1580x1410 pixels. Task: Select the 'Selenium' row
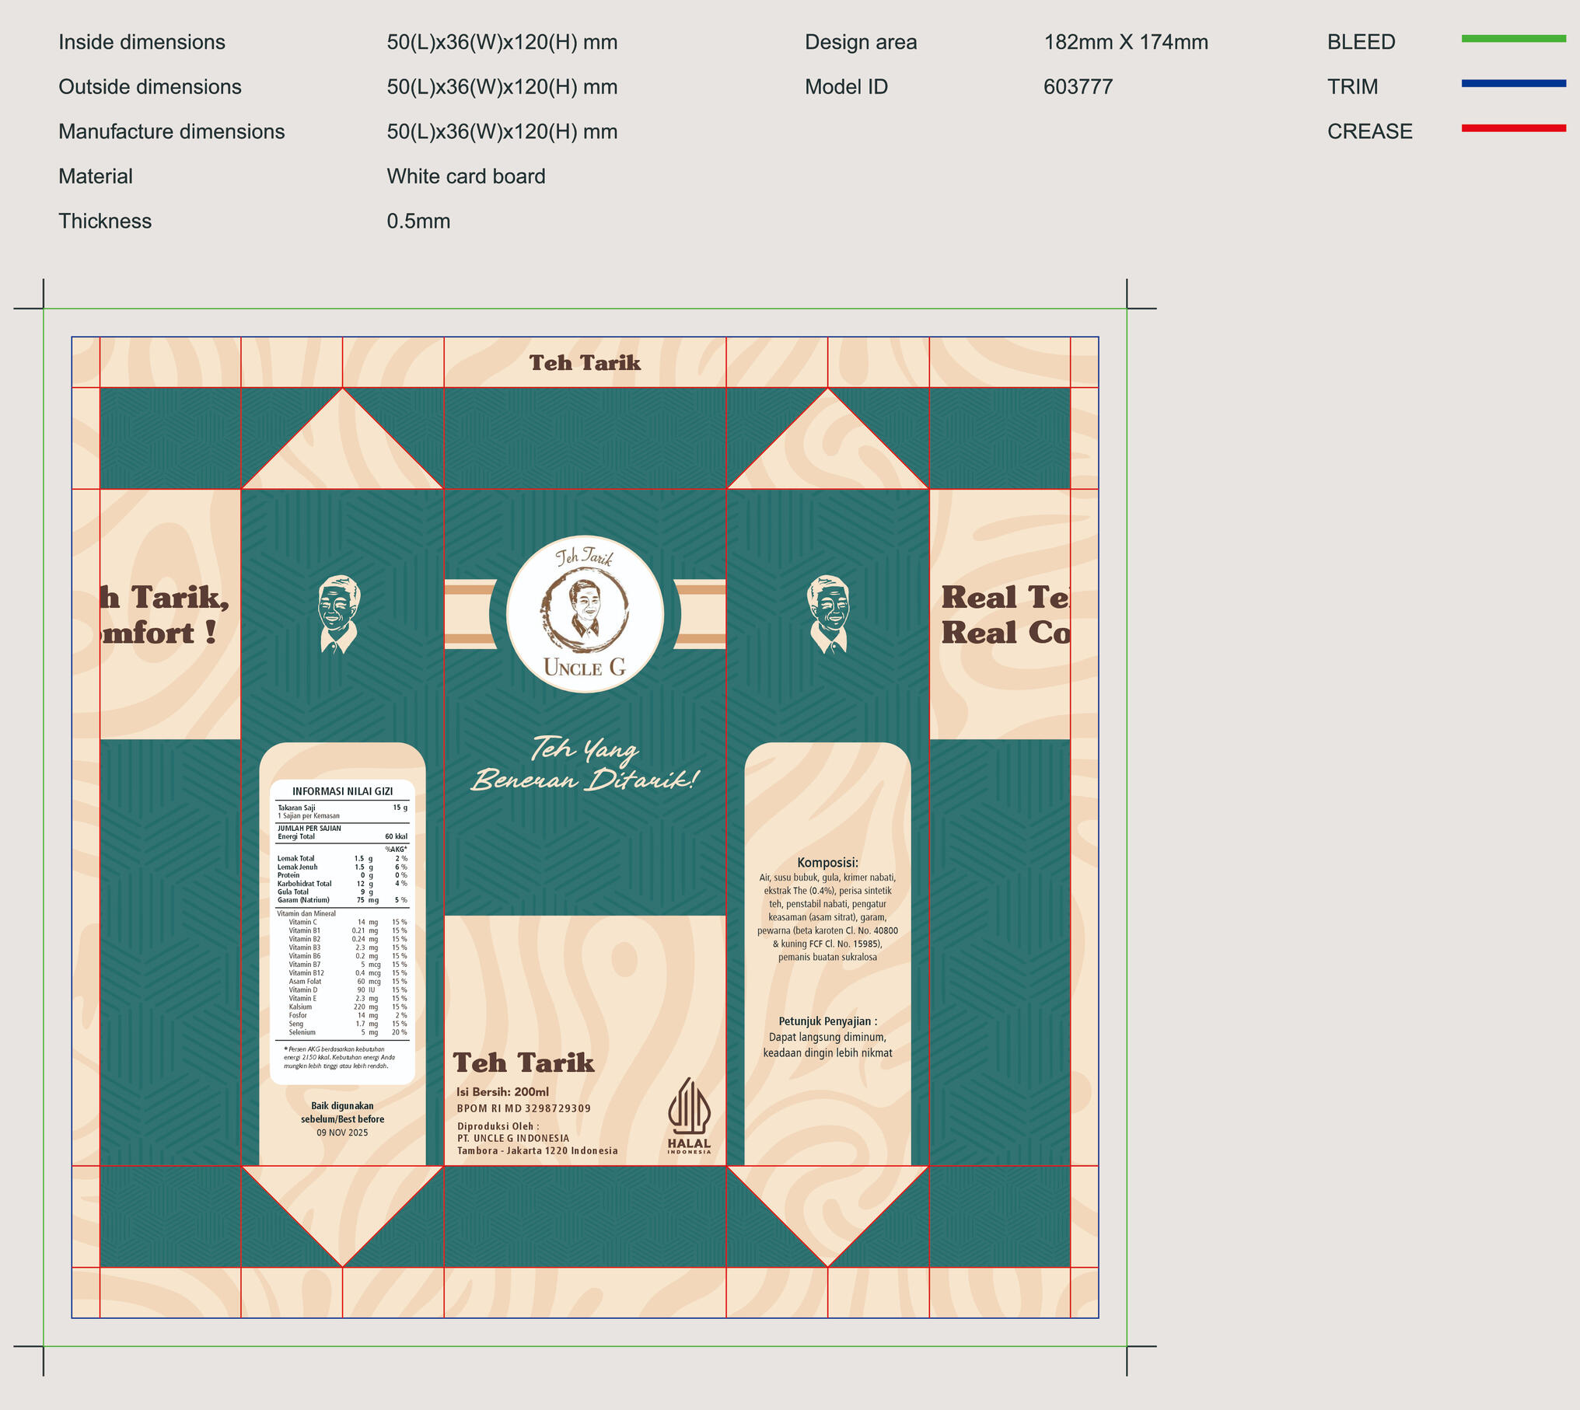[348, 1033]
